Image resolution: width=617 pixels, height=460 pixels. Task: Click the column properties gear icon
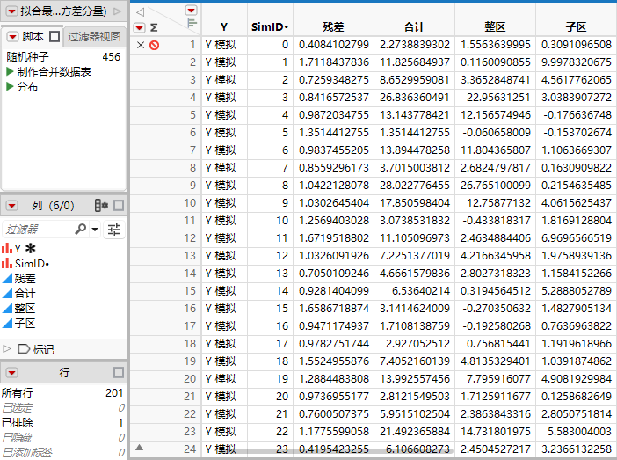click(x=101, y=206)
